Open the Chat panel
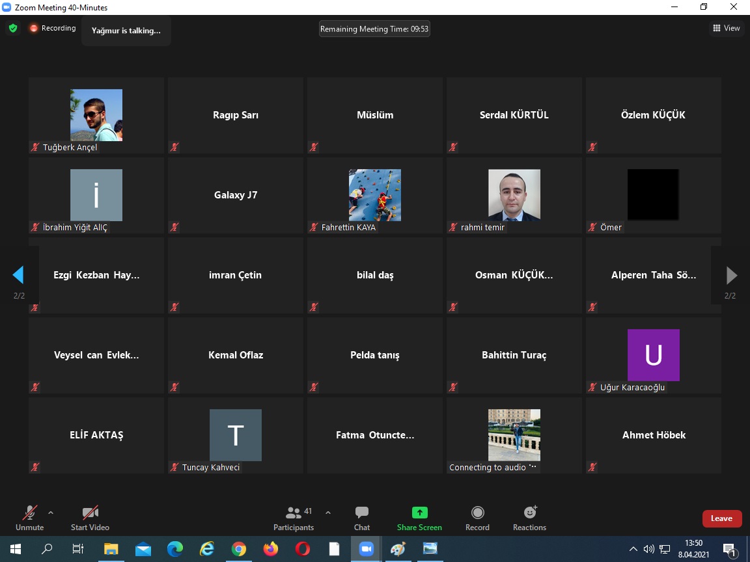Image resolution: width=750 pixels, height=562 pixels. [362, 518]
